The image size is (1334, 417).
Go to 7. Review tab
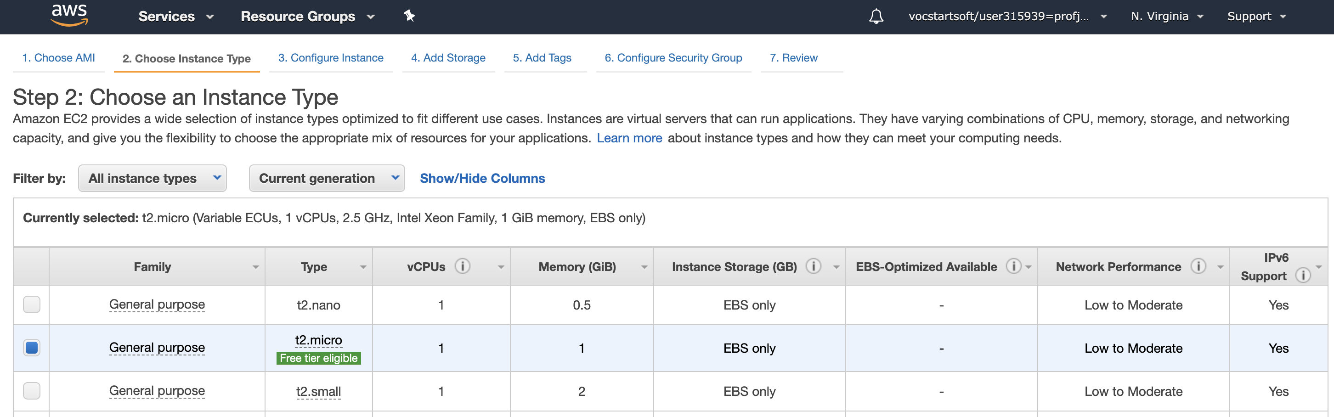(793, 58)
